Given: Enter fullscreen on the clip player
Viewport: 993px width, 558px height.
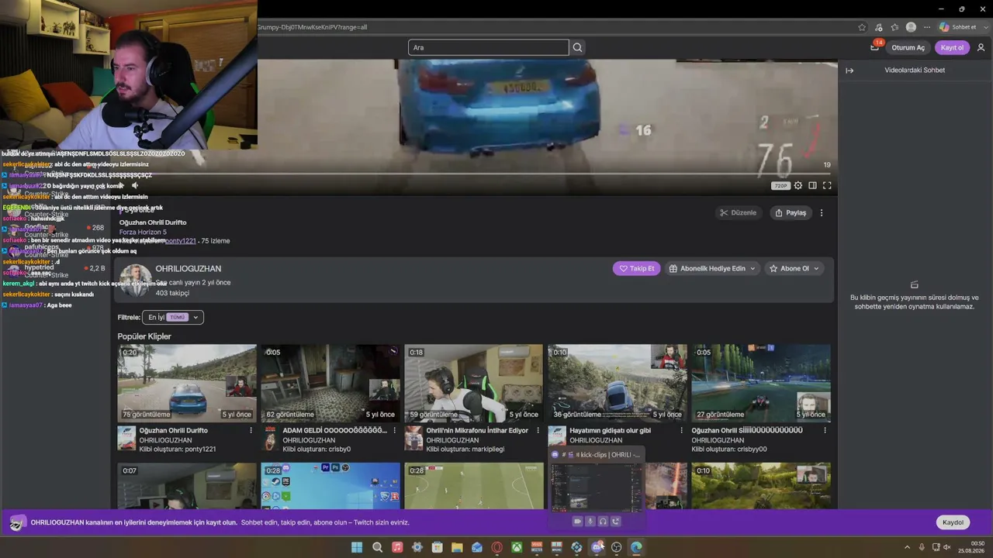Looking at the screenshot, I should (827, 186).
